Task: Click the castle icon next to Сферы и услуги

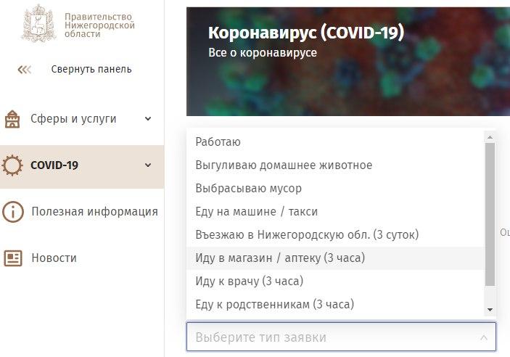Action: tap(12, 119)
